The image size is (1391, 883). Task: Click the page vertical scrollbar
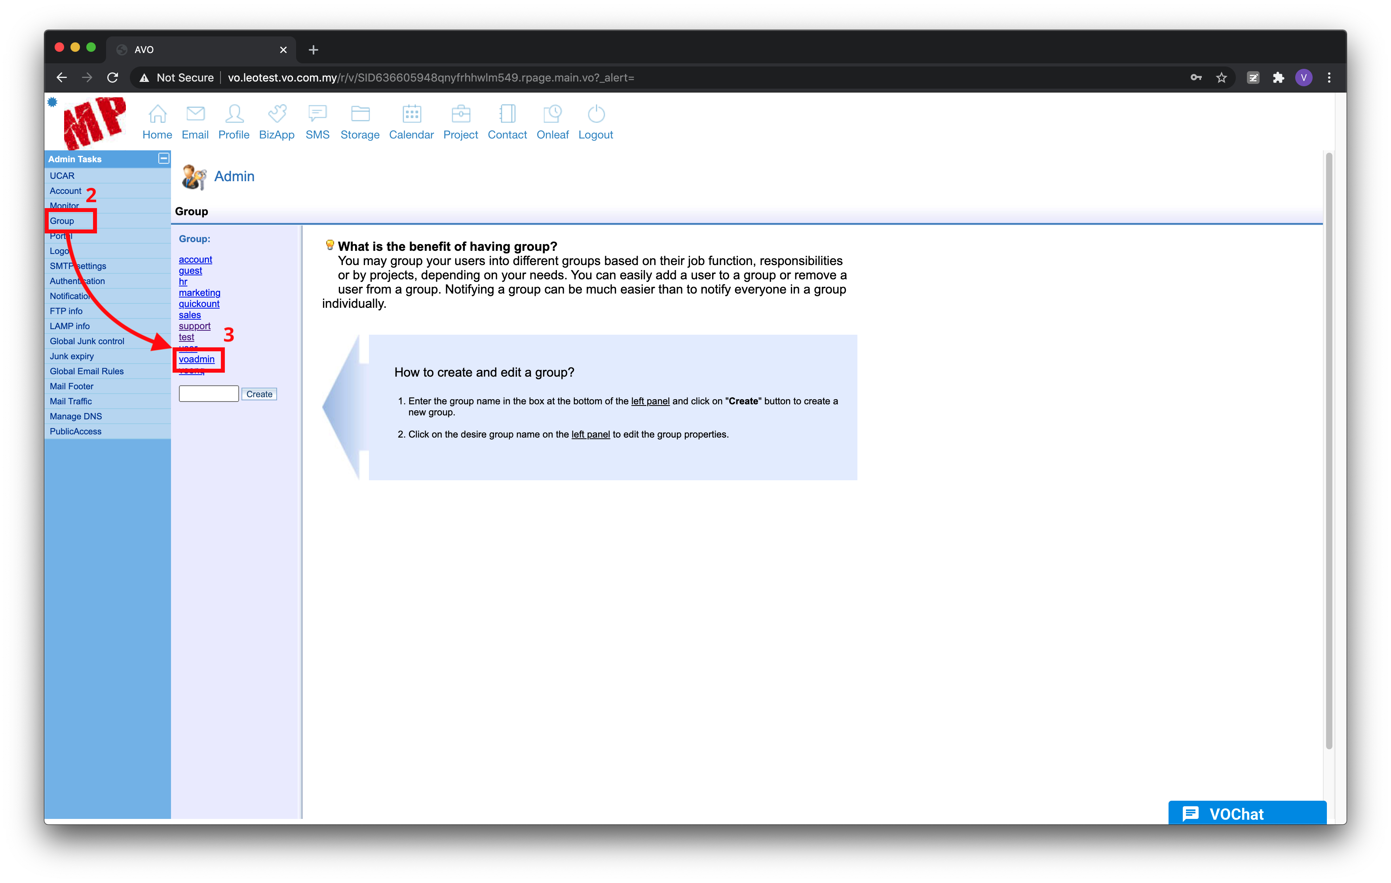[x=1328, y=451]
